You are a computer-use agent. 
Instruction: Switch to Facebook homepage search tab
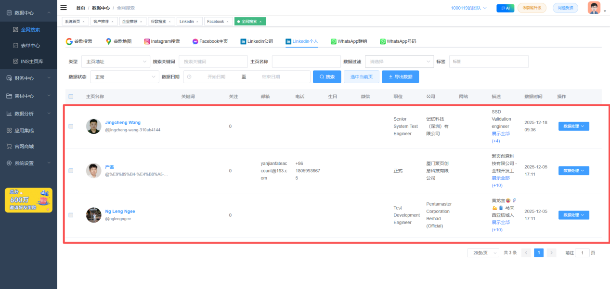(210, 41)
